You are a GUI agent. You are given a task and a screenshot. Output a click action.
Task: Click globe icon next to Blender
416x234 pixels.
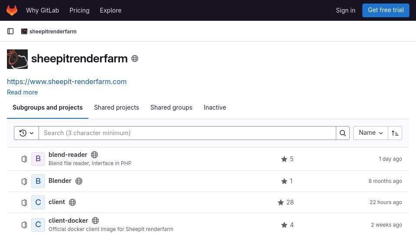79,181
